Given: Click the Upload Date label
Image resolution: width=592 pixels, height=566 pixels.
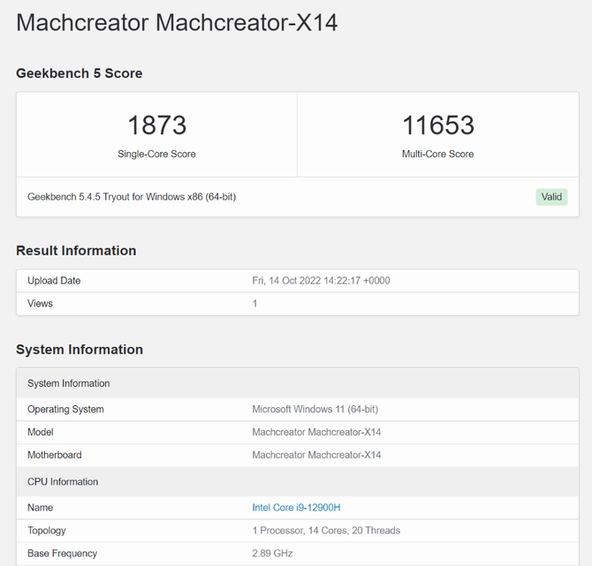Looking at the screenshot, I should [x=54, y=281].
